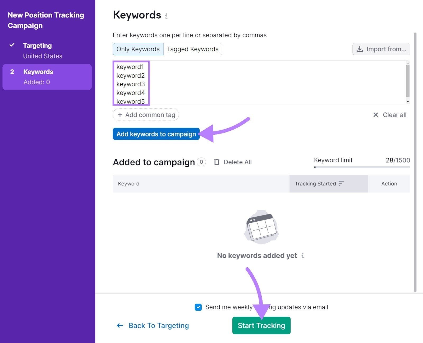This screenshot has width=423, height=343.
Task: Go Back To Targeting
Action: tap(158, 326)
